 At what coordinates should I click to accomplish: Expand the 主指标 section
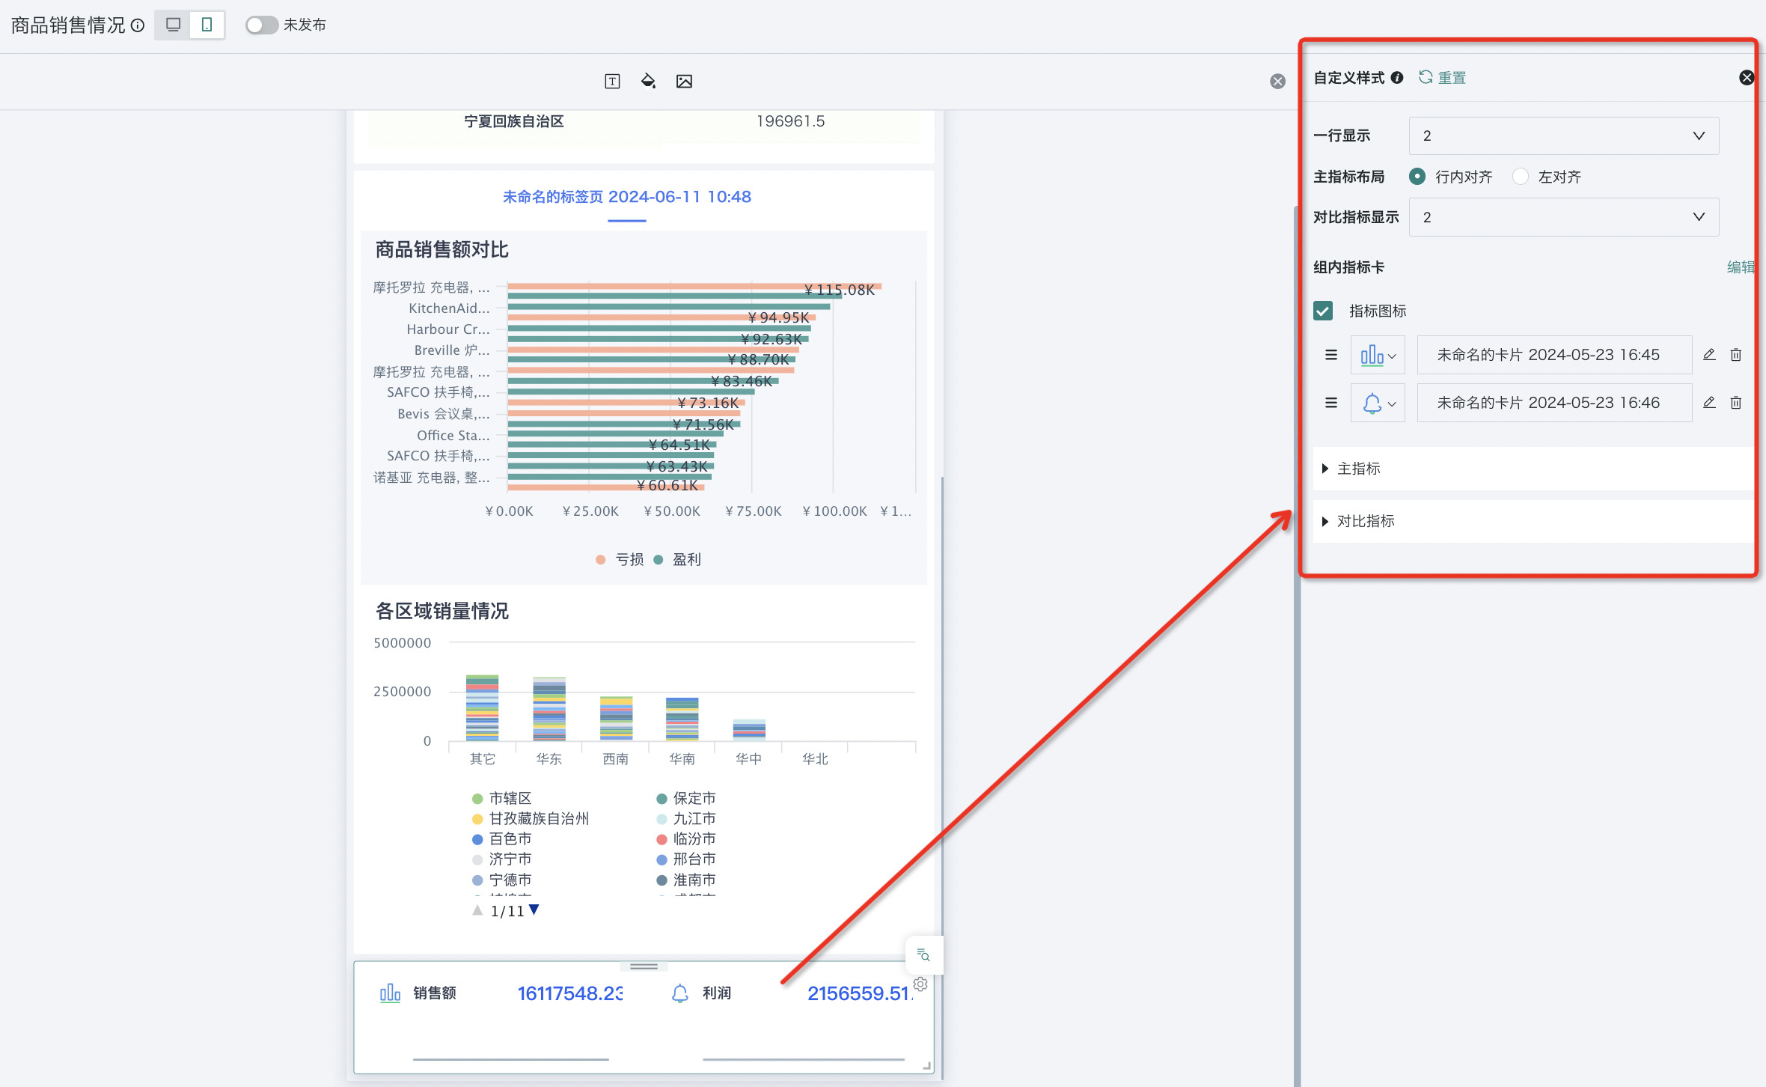(1358, 469)
